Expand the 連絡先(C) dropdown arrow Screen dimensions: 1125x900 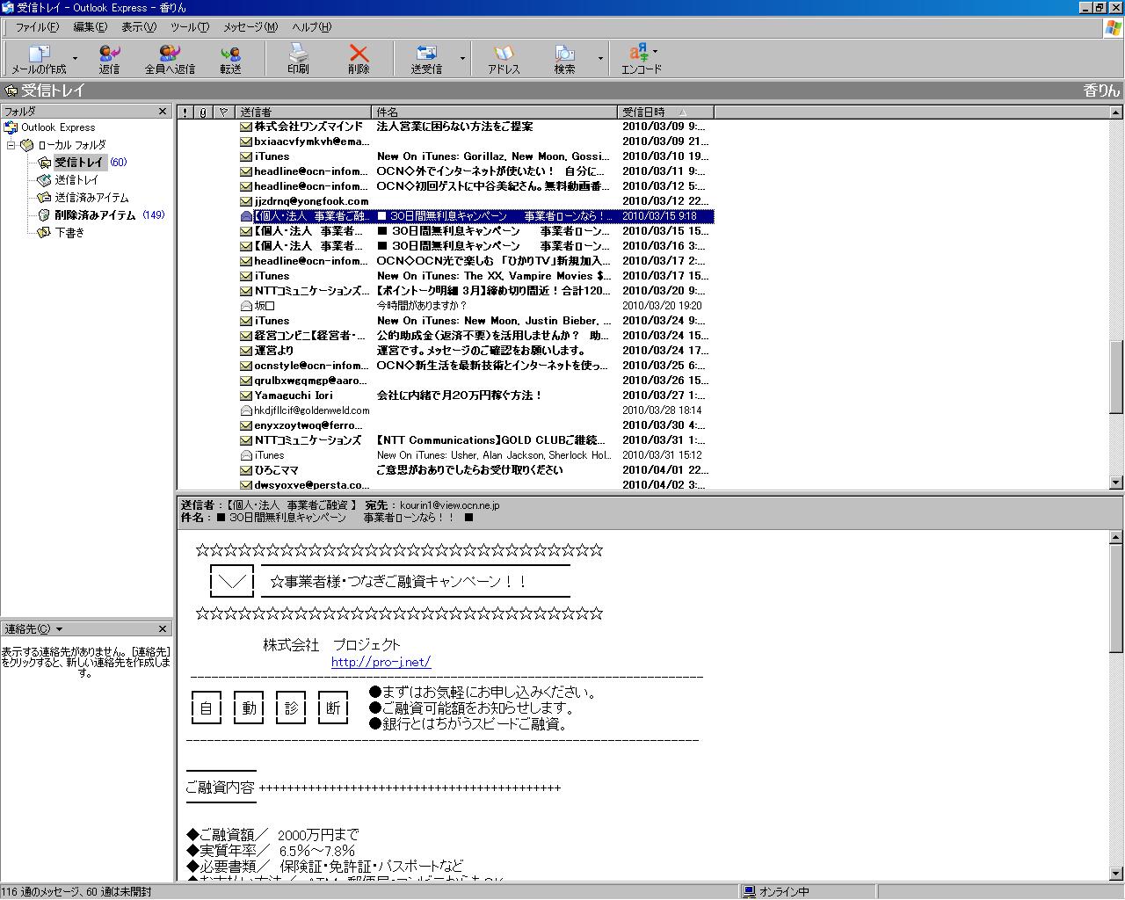click(x=59, y=629)
